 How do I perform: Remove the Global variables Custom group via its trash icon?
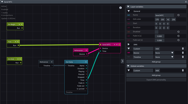[x=183, y=71]
